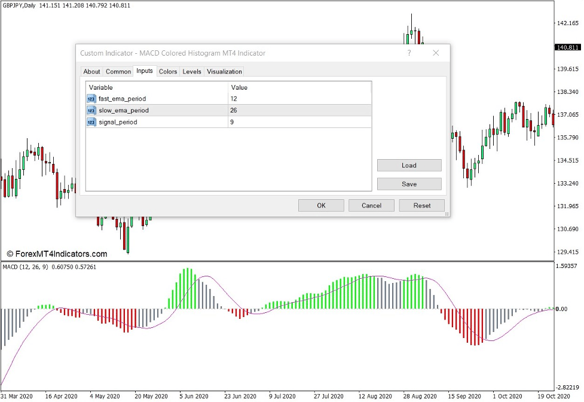The width and height of the screenshot is (584, 402).
Task: Click the 123 icon beside fast_ema_period
Action: (x=91, y=99)
